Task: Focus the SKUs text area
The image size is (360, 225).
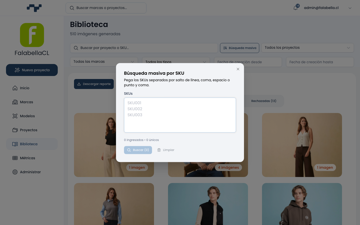Action: (180, 115)
